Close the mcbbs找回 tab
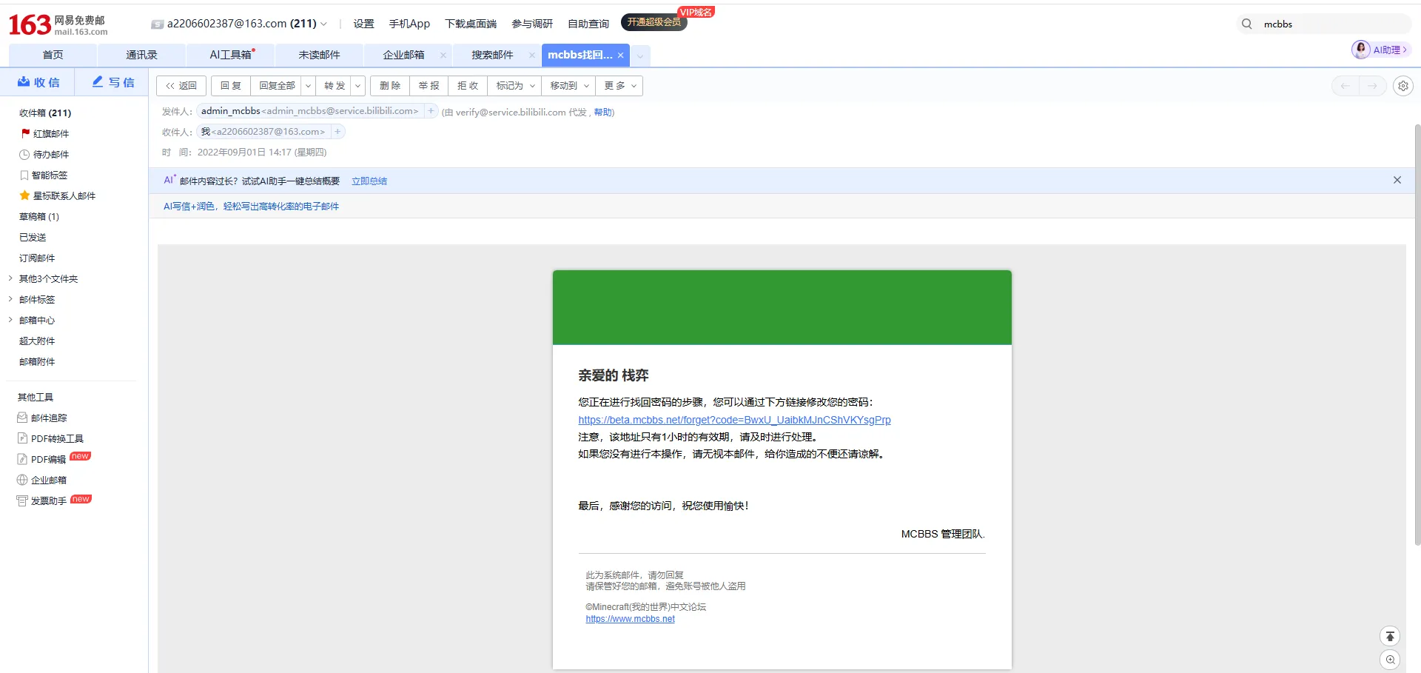Image resolution: width=1421 pixels, height=673 pixels. pyautogui.click(x=620, y=56)
